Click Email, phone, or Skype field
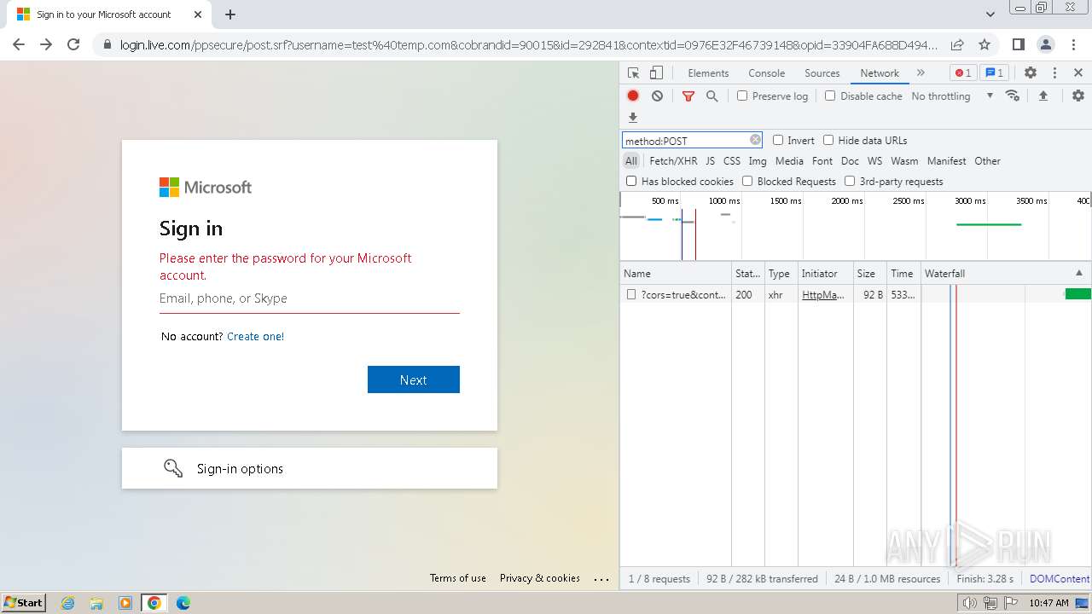The height and width of the screenshot is (614, 1092). click(310, 298)
